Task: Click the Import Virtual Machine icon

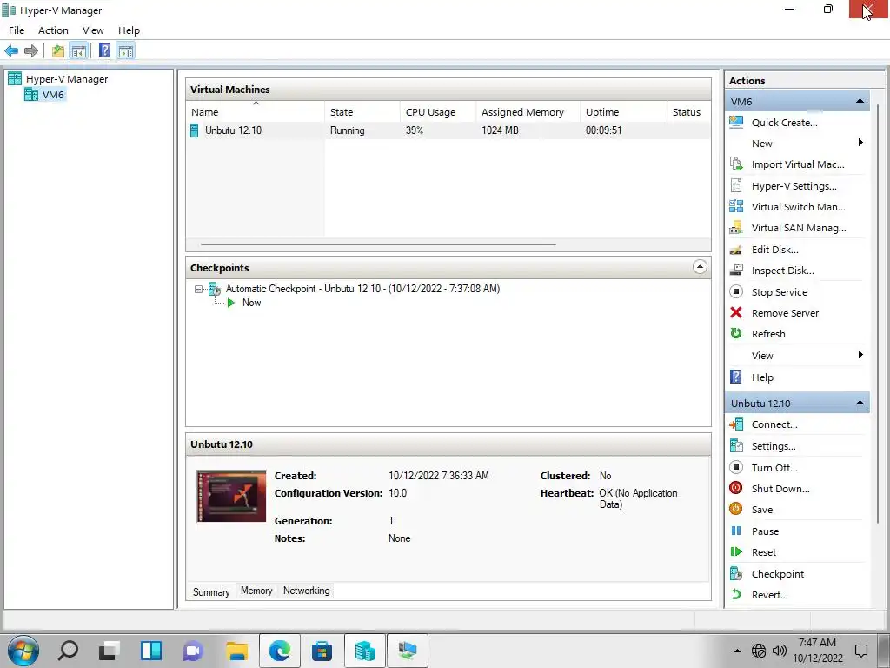Action: (736, 164)
